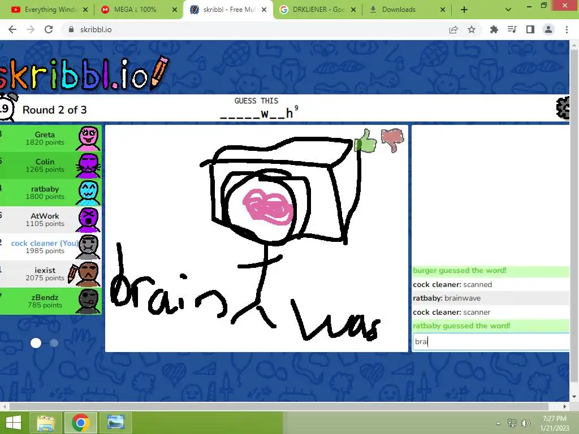Viewport: 579px width, 434px height.
Task: Reload the skribbl.io page
Action: tap(49, 29)
